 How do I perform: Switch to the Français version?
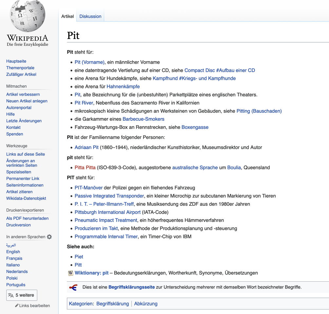tap(14, 258)
